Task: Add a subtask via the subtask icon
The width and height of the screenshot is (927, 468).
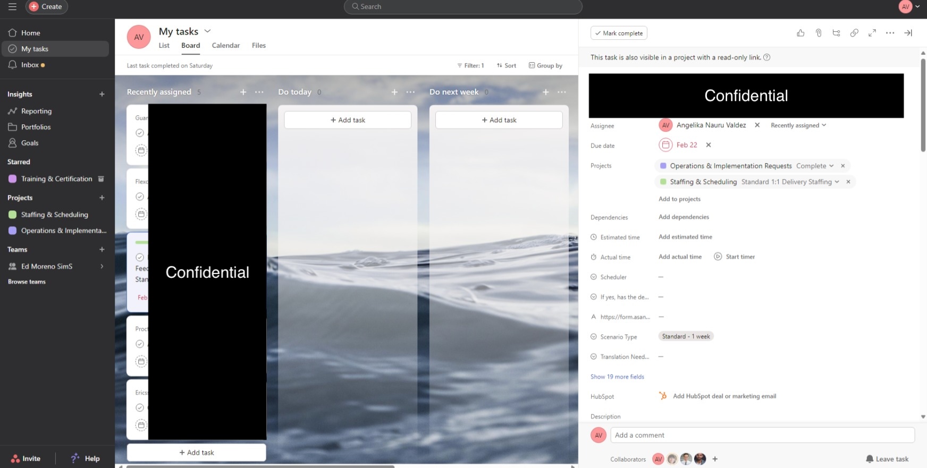Action: point(836,33)
